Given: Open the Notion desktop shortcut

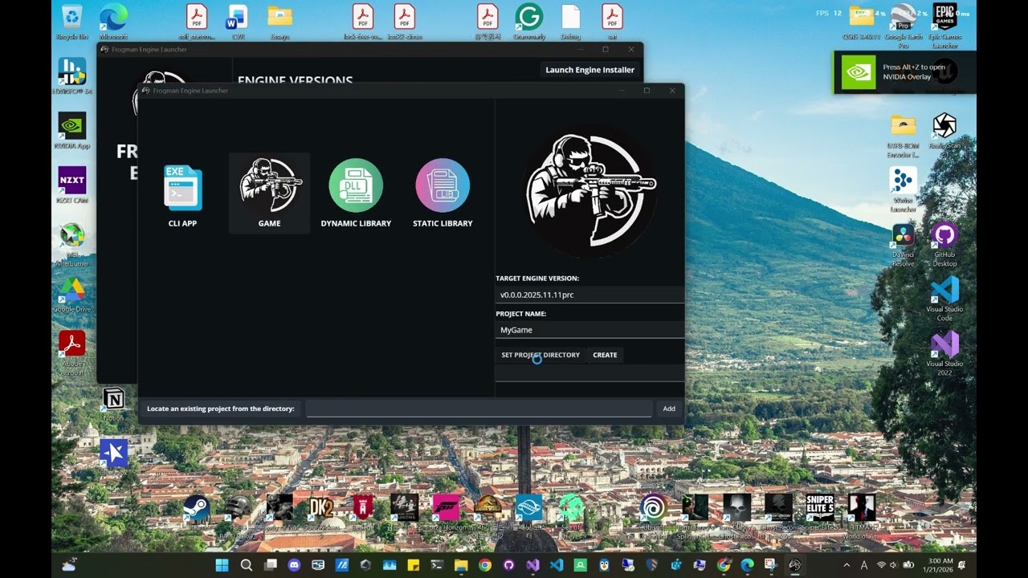Looking at the screenshot, I should [x=113, y=404].
